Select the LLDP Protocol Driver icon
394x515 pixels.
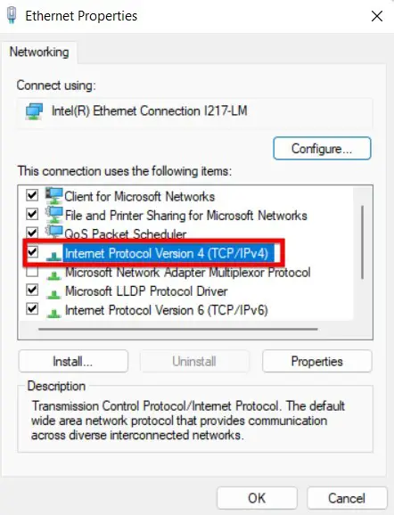click(53, 294)
